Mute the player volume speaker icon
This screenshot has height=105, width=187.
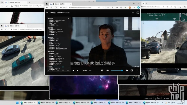(108, 70)
